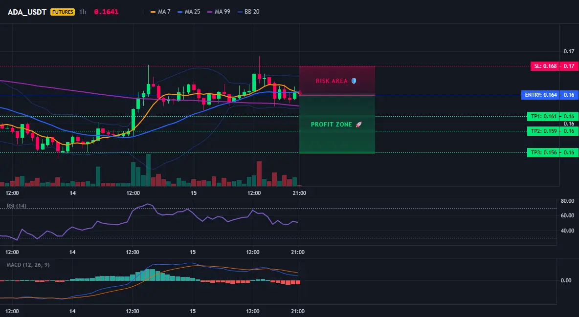Click the shield icon in RISK AREA
The height and width of the screenshot is (317, 579).
354,81
